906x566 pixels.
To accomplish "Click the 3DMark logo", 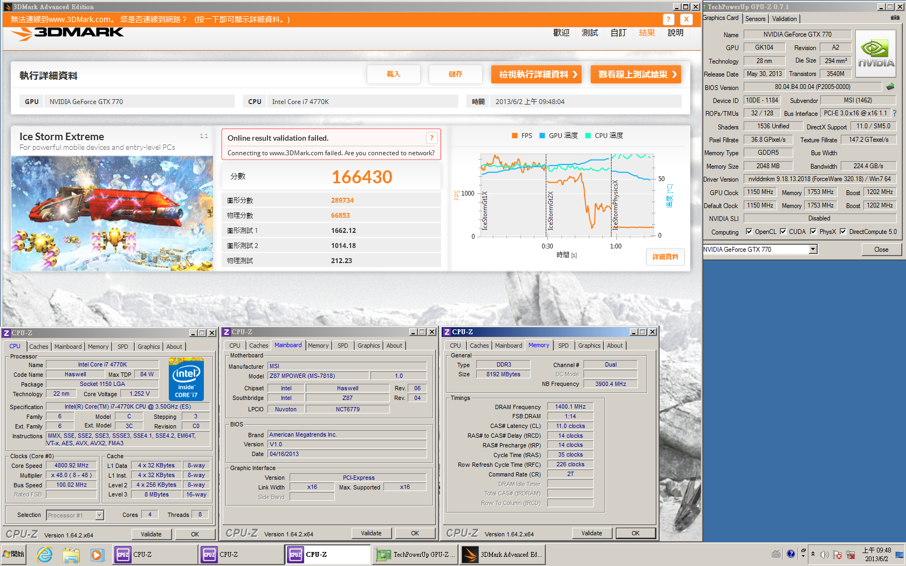I will pyautogui.click(x=67, y=33).
